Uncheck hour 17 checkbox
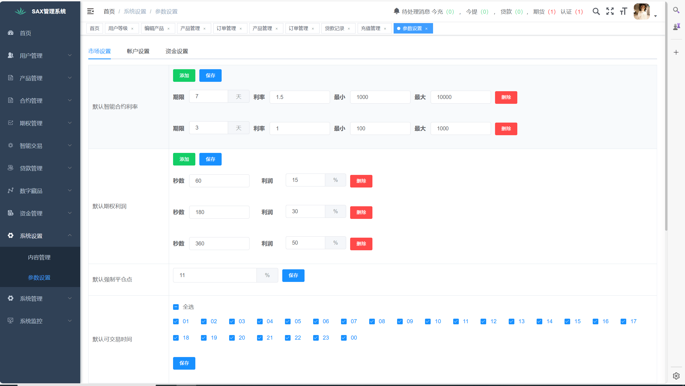Screen dimensions: 685x386 (x=624, y=321)
